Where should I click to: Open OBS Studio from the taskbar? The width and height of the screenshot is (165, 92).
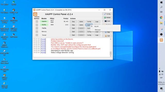coord(161,34)
